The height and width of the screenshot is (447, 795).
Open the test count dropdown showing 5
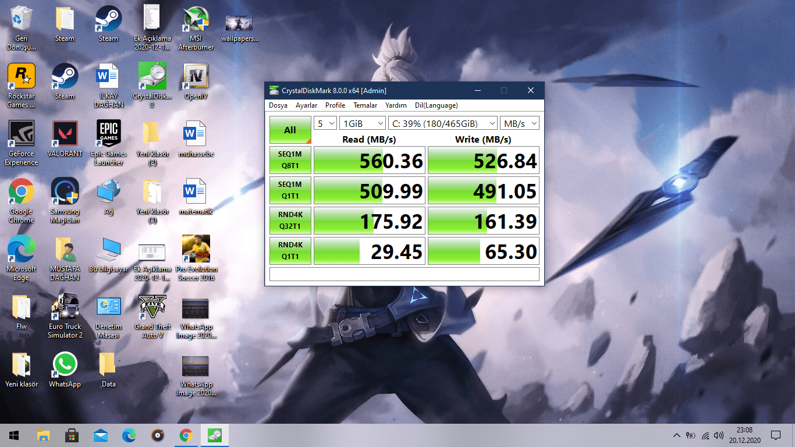click(325, 123)
